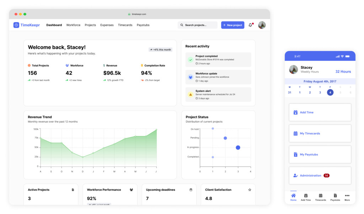The height and width of the screenshot is (214, 364).
Task: Click the In progress bubble on Project Status chart
Action: pos(238,147)
